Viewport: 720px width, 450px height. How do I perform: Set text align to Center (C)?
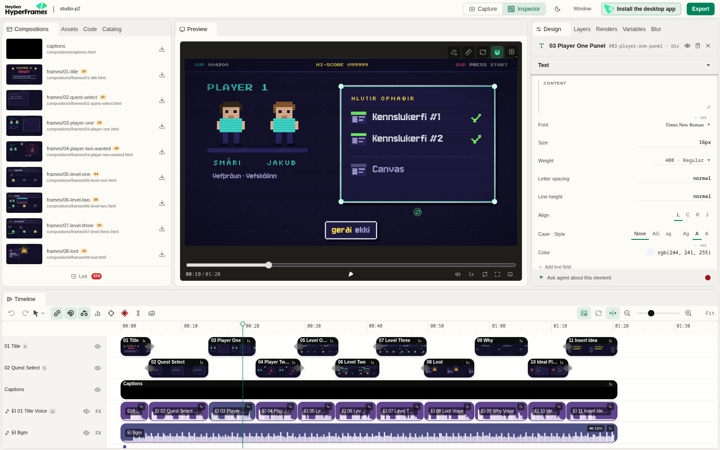click(688, 215)
